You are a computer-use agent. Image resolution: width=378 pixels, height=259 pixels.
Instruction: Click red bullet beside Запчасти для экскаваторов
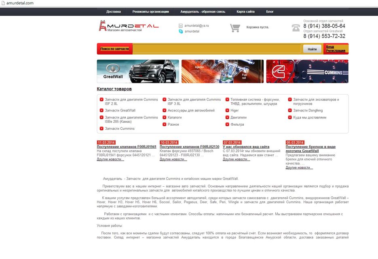290,99
